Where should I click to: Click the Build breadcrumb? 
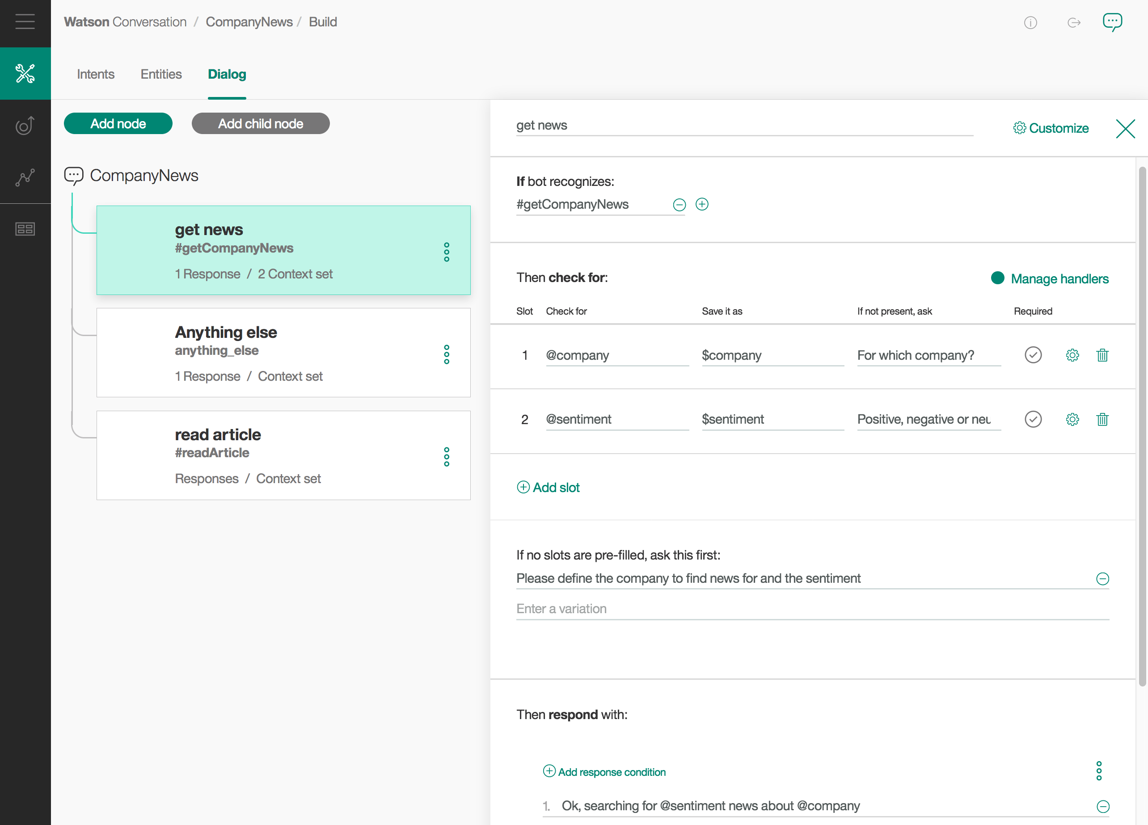coord(323,22)
